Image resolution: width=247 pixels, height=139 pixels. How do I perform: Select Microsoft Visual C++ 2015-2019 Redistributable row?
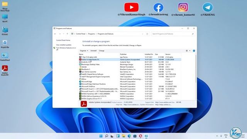click(x=130, y=89)
